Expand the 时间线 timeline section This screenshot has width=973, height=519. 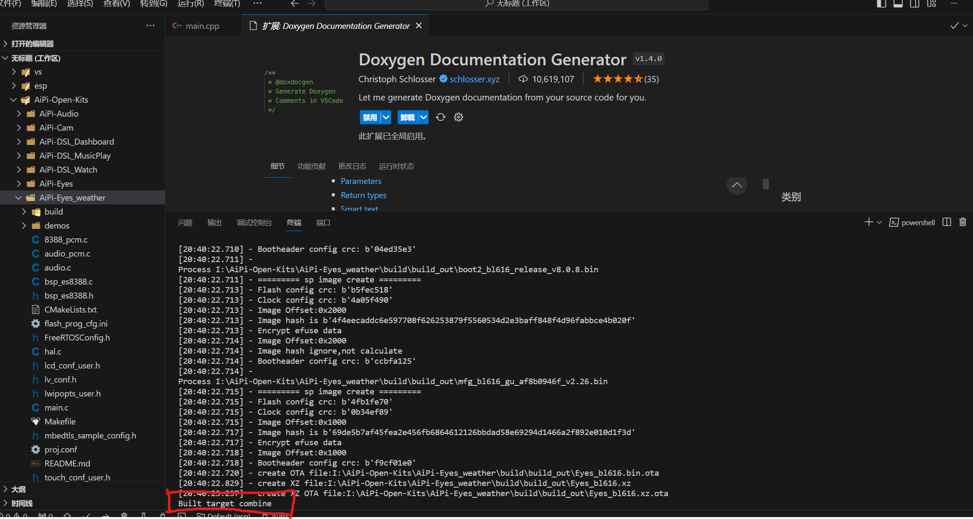click(82, 503)
